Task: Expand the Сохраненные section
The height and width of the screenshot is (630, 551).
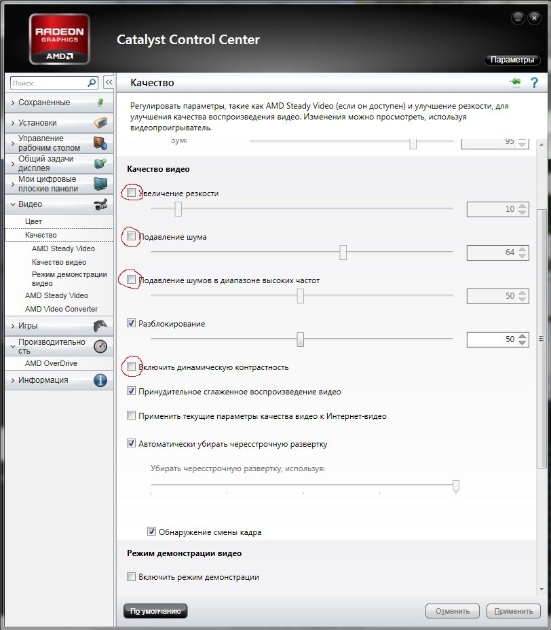Action: pyautogui.click(x=13, y=103)
